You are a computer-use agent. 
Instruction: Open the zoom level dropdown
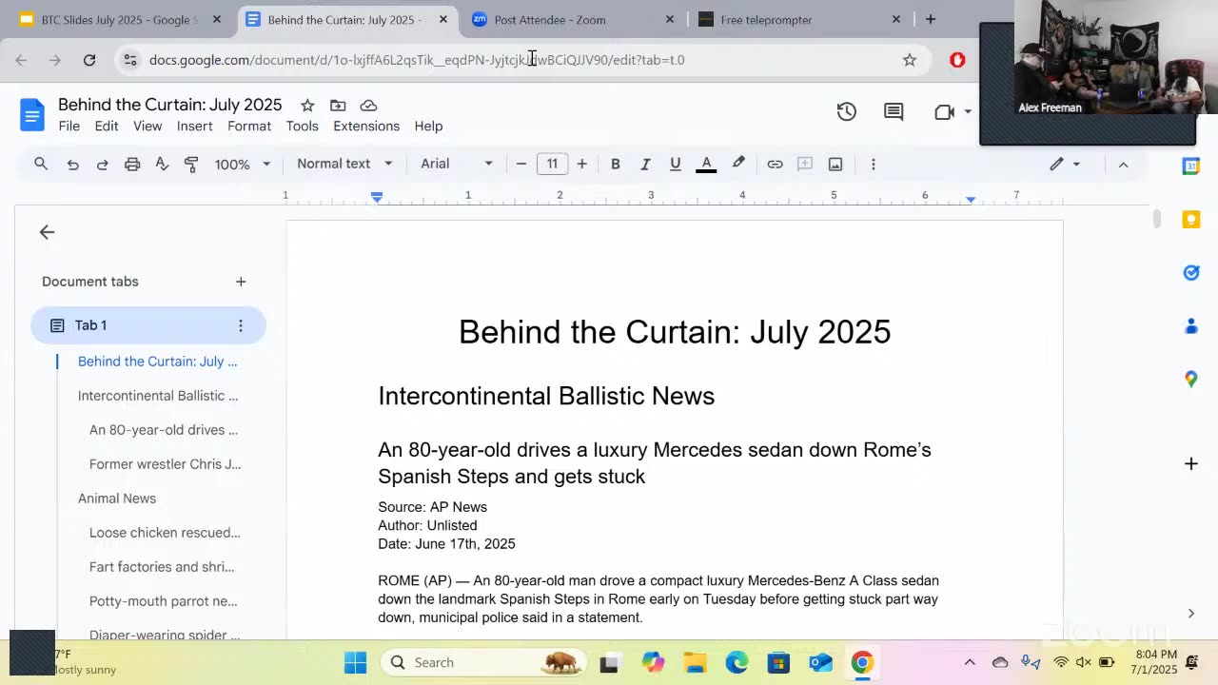coord(242,164)
